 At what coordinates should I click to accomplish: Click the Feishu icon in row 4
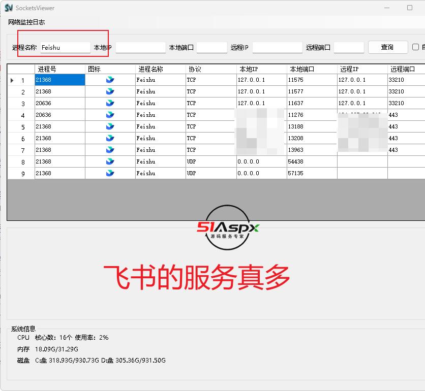(x=110, y=115)
